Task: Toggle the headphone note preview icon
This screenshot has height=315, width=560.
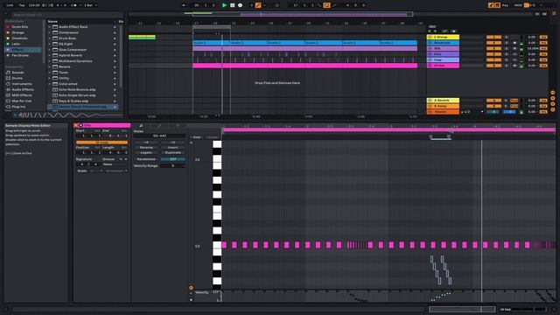Action: point(192,143)
